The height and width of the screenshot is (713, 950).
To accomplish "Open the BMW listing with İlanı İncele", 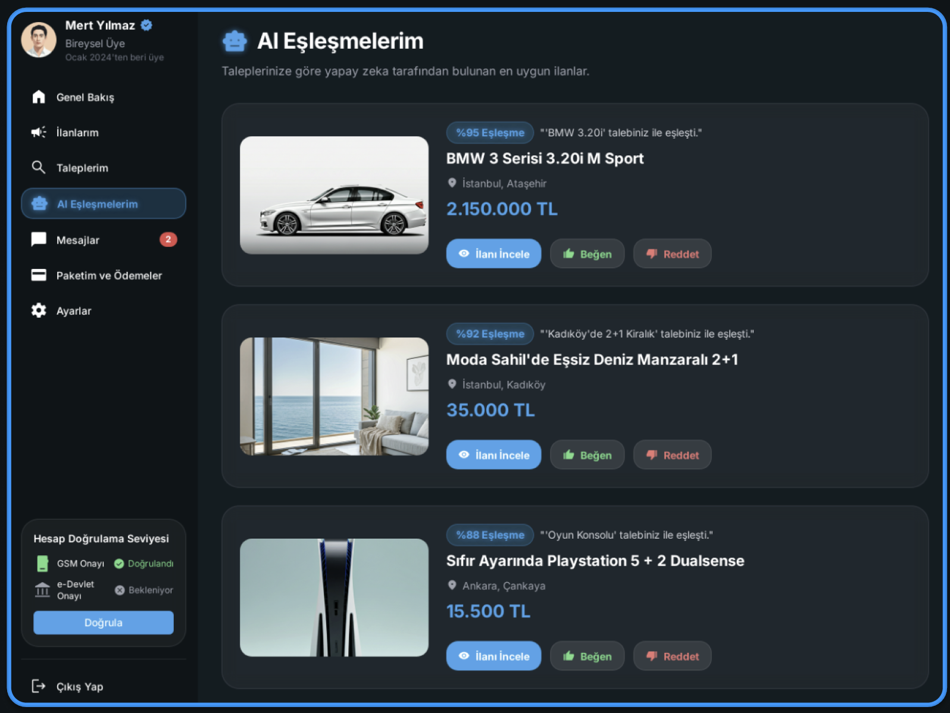I will coord(493,254).
